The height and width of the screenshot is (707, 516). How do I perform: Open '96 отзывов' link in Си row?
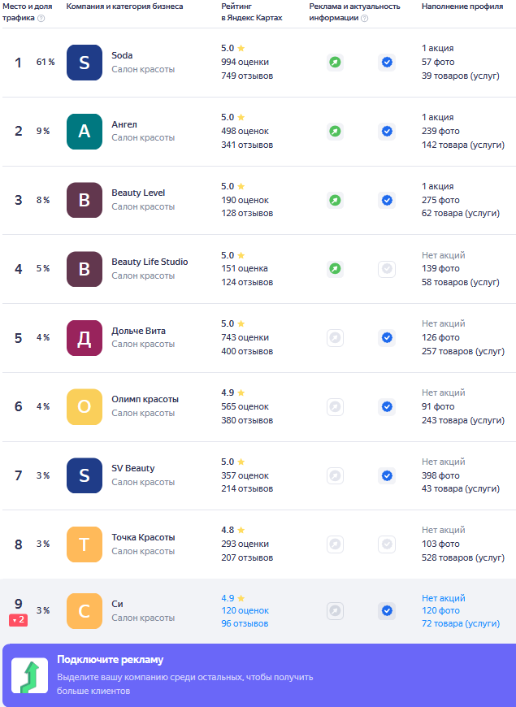click(245, 623)
